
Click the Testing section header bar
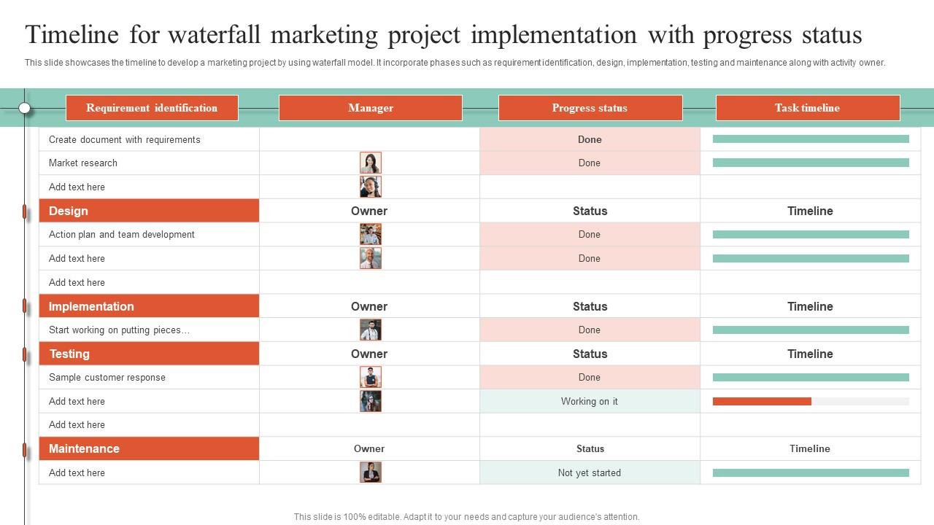click(149, 354)
